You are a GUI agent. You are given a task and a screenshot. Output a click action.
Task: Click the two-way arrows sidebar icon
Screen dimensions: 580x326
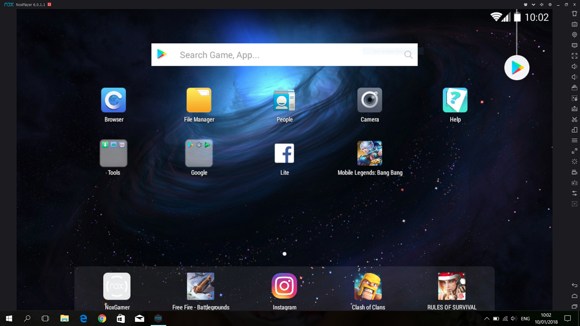coord(575,193)
